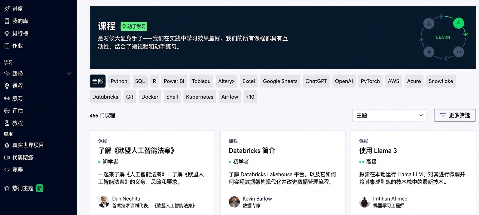479x215 pixels.
Task: Click the book icon beside 我的库
Action: 7,21
